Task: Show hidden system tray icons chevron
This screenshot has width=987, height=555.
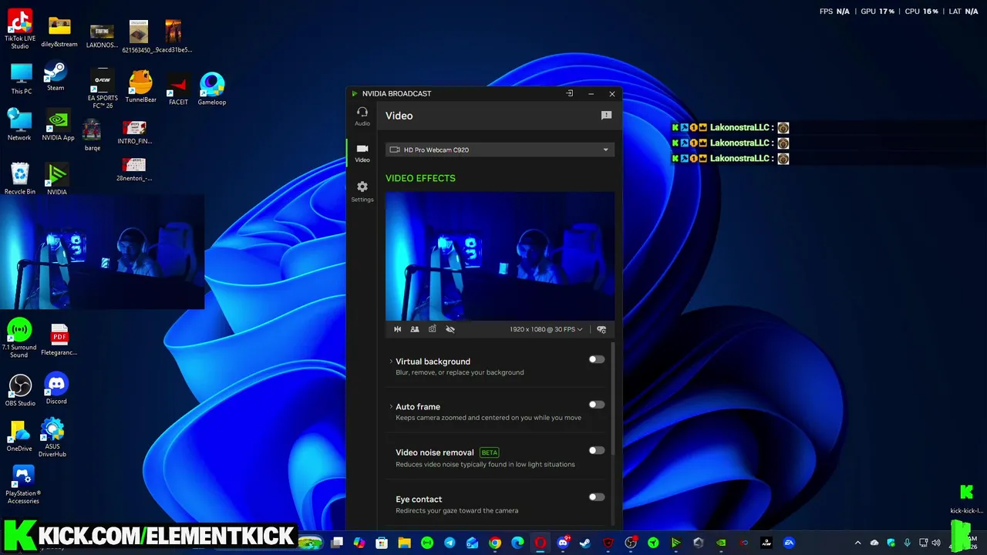Action: coord(857,543)
